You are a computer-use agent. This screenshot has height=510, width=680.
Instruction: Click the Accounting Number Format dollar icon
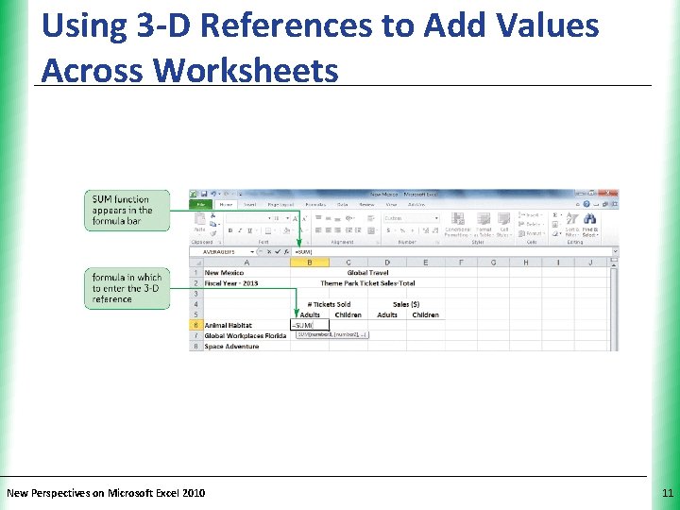388,230
